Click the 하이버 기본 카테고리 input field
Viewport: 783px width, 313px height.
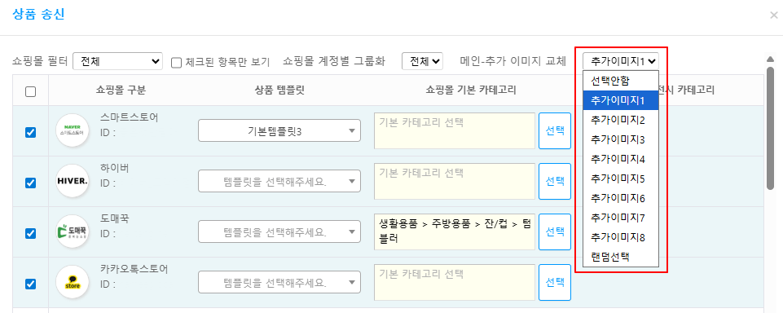point(455,181)
